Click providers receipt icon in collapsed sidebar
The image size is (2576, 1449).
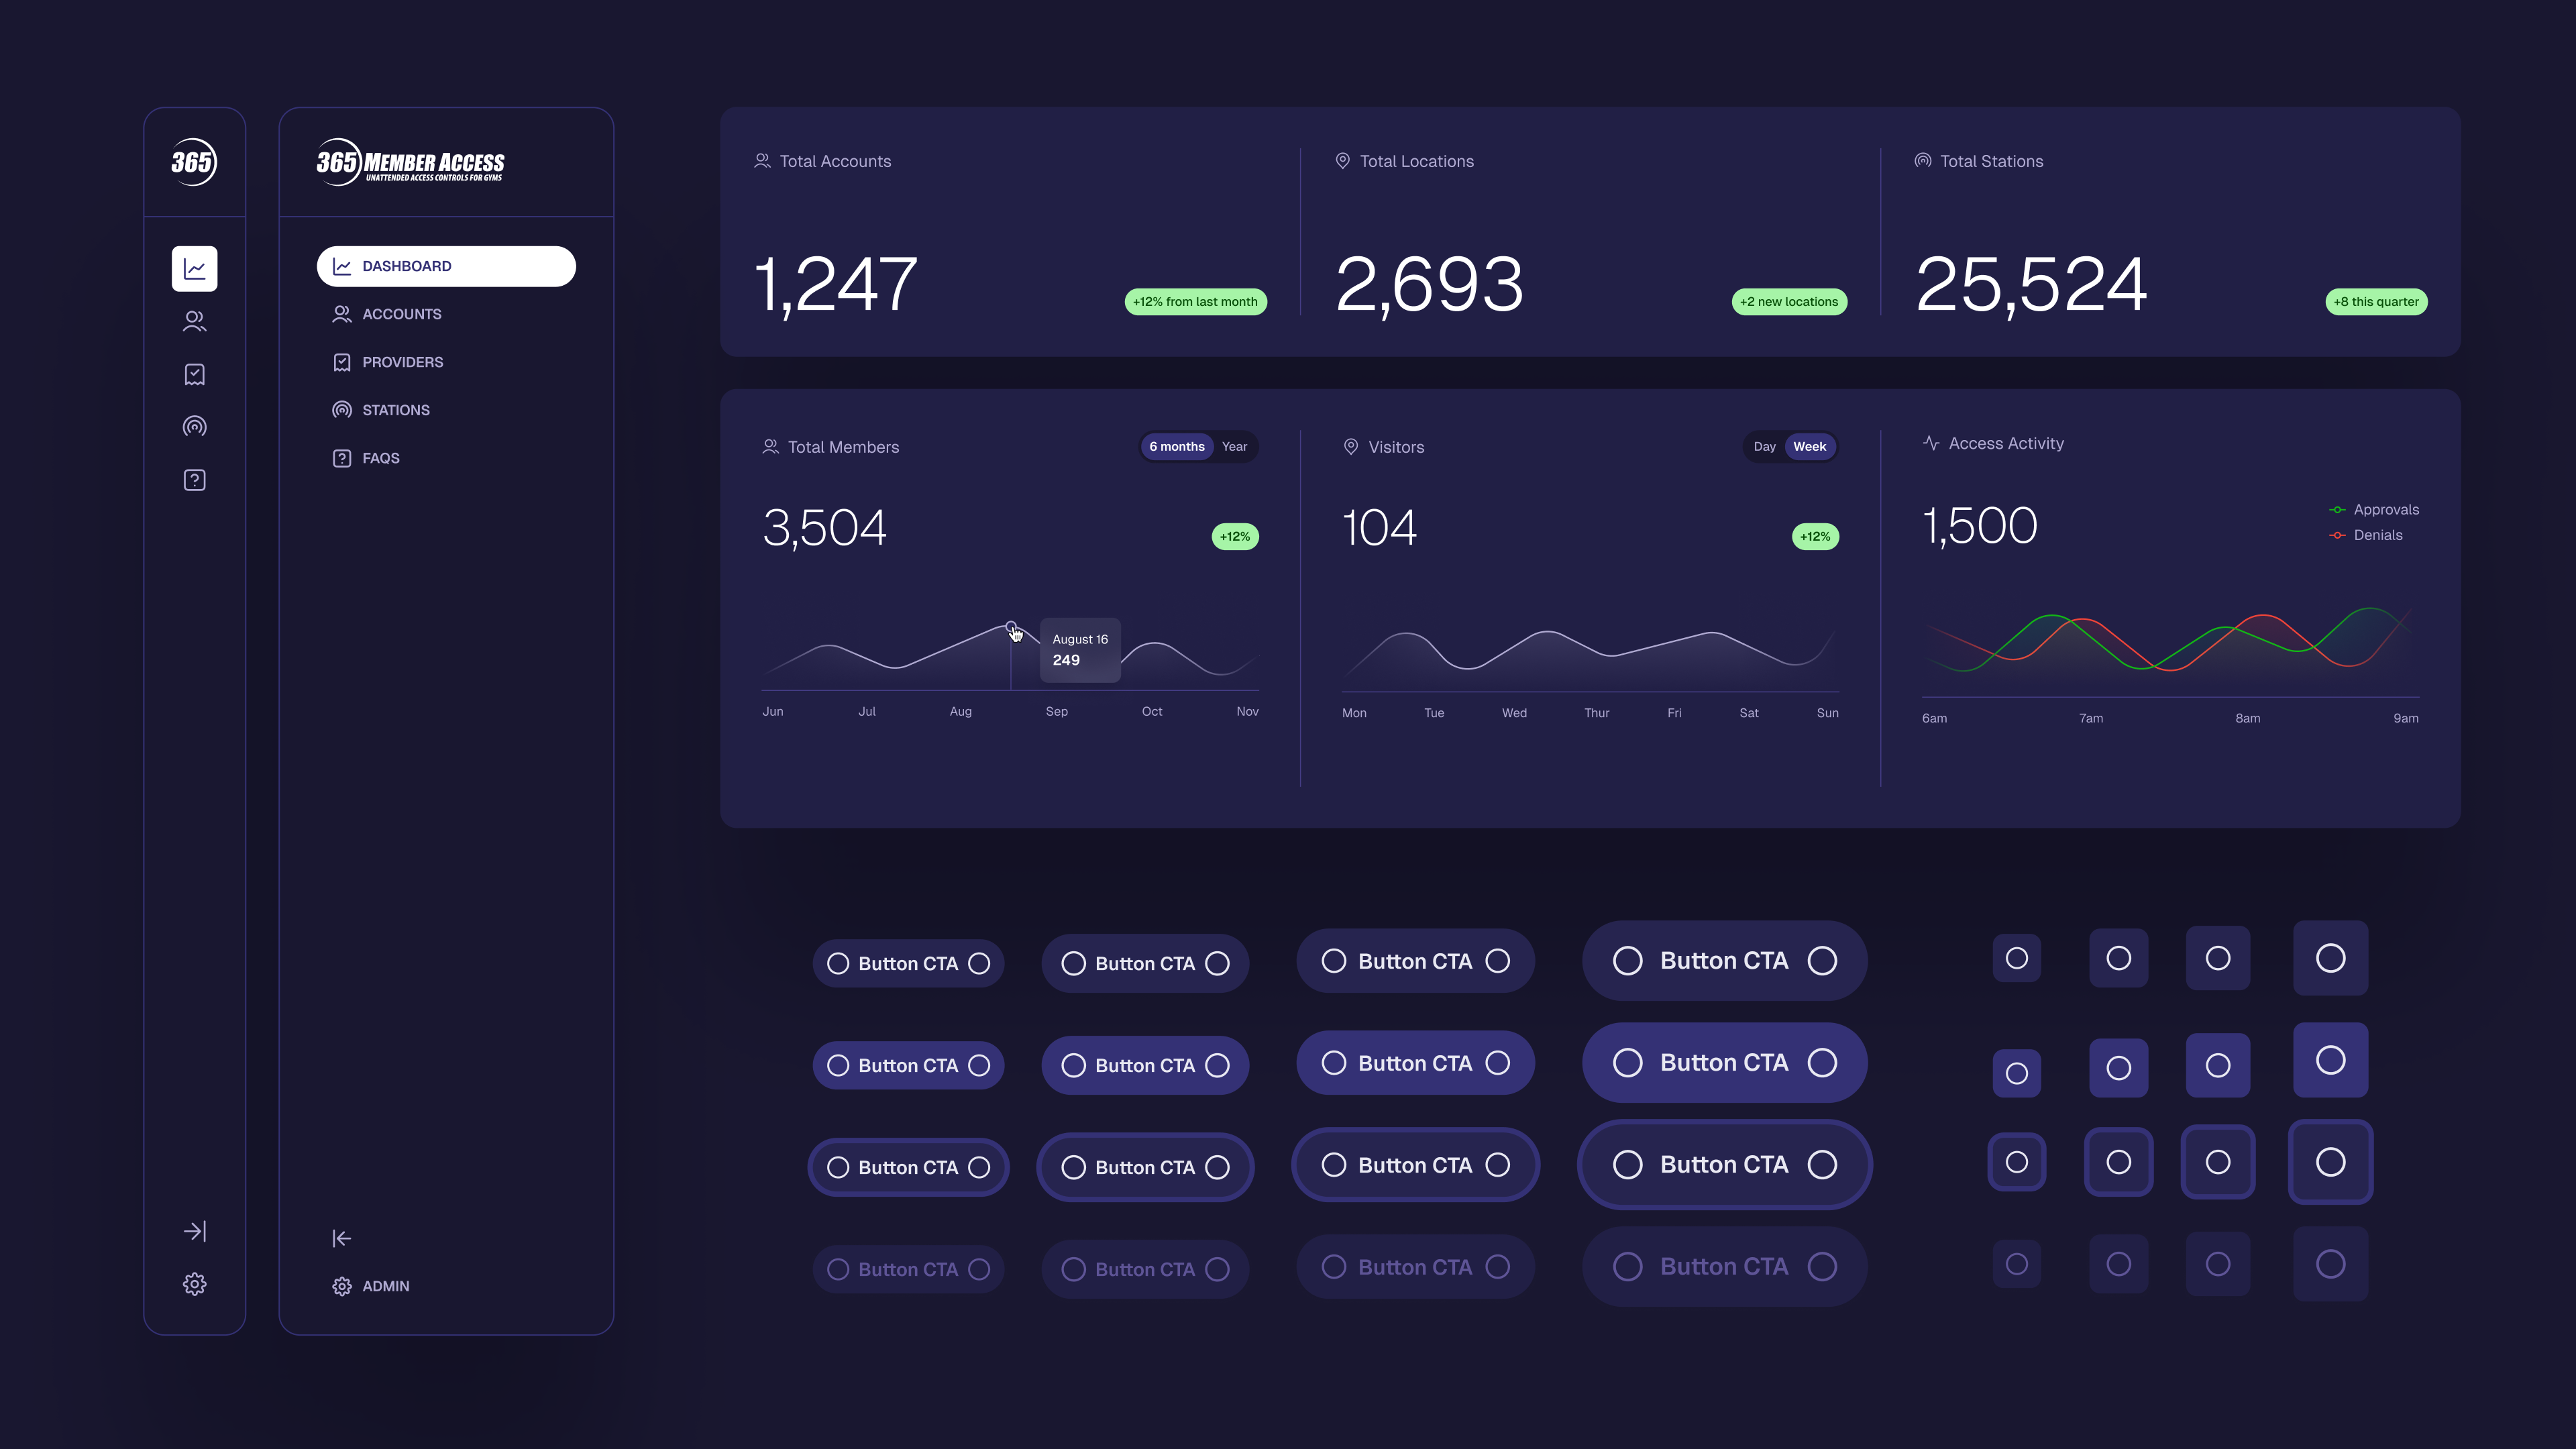[194, 374]
